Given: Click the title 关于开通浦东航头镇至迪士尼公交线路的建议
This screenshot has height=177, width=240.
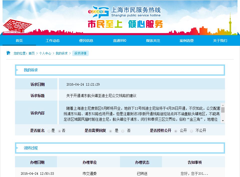Looking at the screenshot, I should point(101,96).
